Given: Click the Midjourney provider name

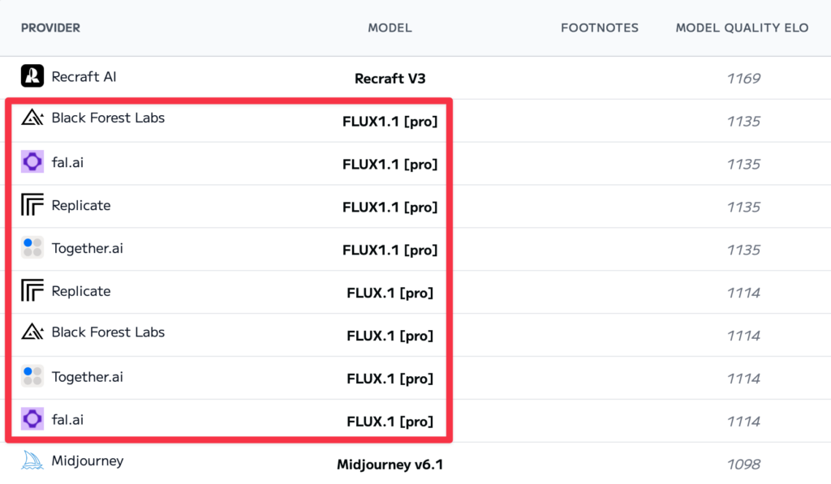Looking at the screenshot, I should (x=88, y=460).
